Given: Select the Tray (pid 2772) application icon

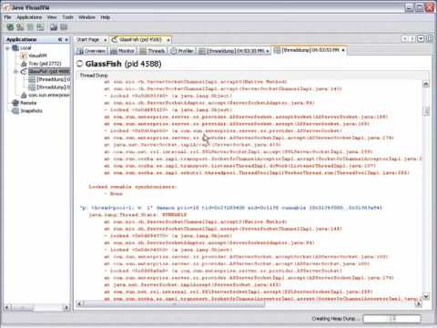Looking at the screenshot, I should point(24,64).
